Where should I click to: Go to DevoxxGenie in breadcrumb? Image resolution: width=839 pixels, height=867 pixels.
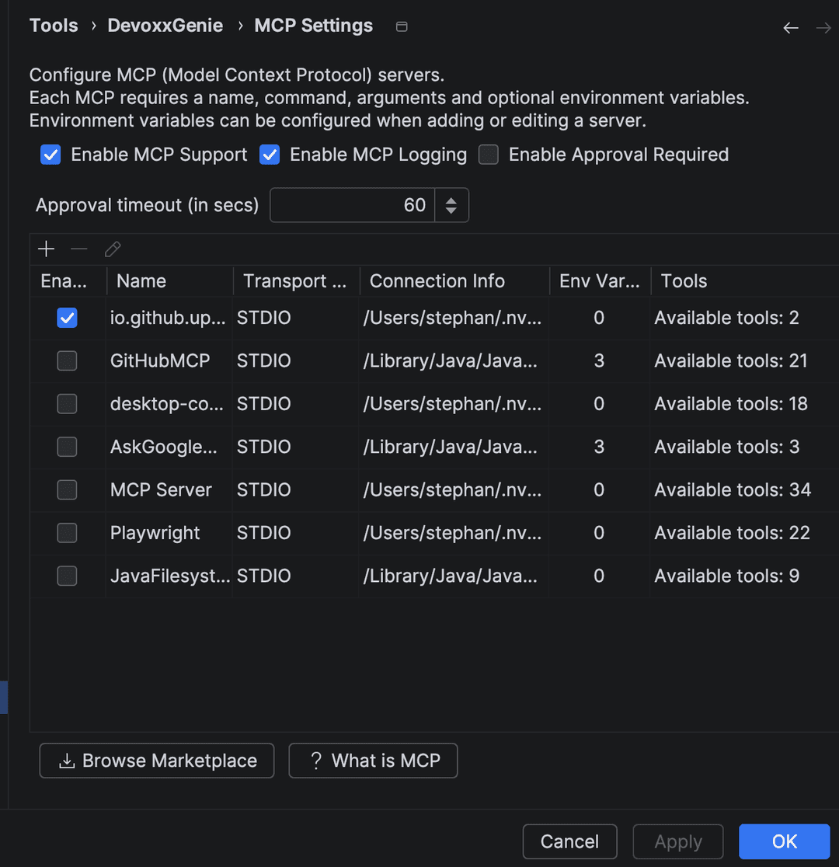click(165, 26)
